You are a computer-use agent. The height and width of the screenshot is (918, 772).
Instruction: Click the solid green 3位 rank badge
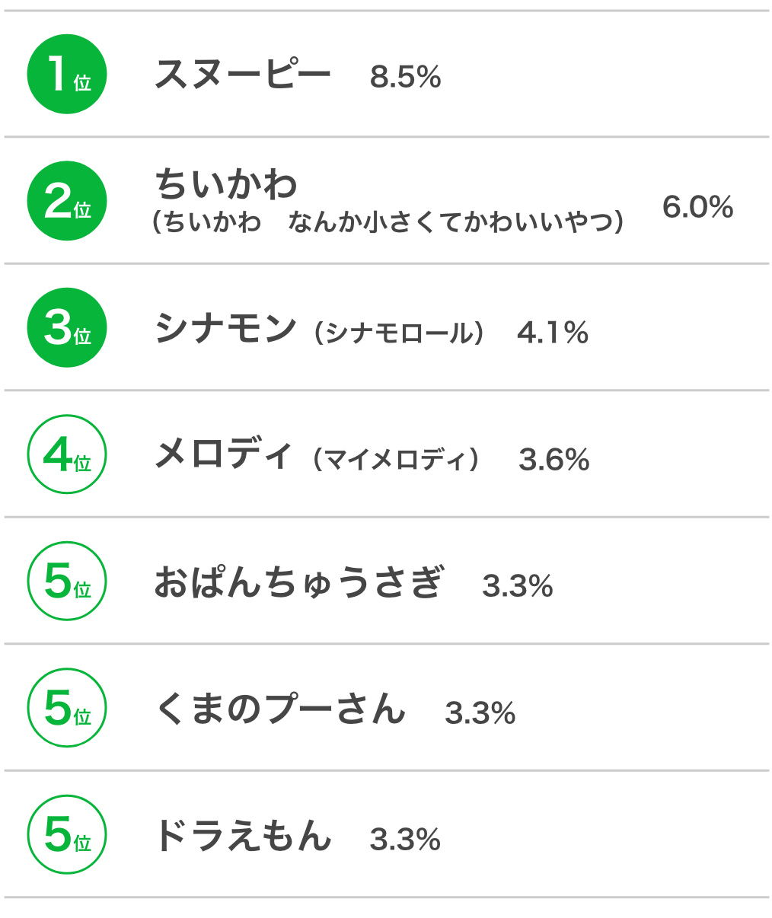pos(67,328)
